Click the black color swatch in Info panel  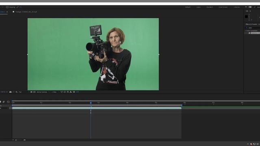click(246, 16)
